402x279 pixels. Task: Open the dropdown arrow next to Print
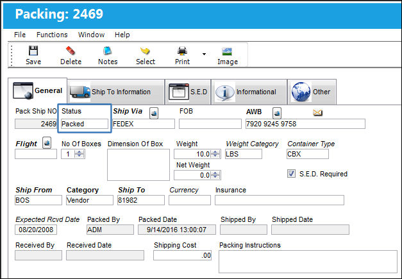[x=204, y=54]
